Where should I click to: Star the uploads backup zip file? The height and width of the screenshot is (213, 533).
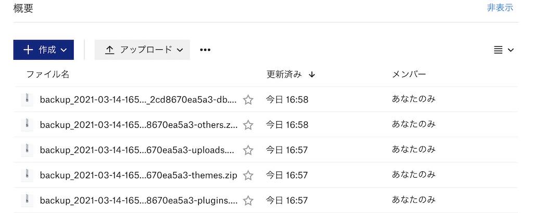248,150
